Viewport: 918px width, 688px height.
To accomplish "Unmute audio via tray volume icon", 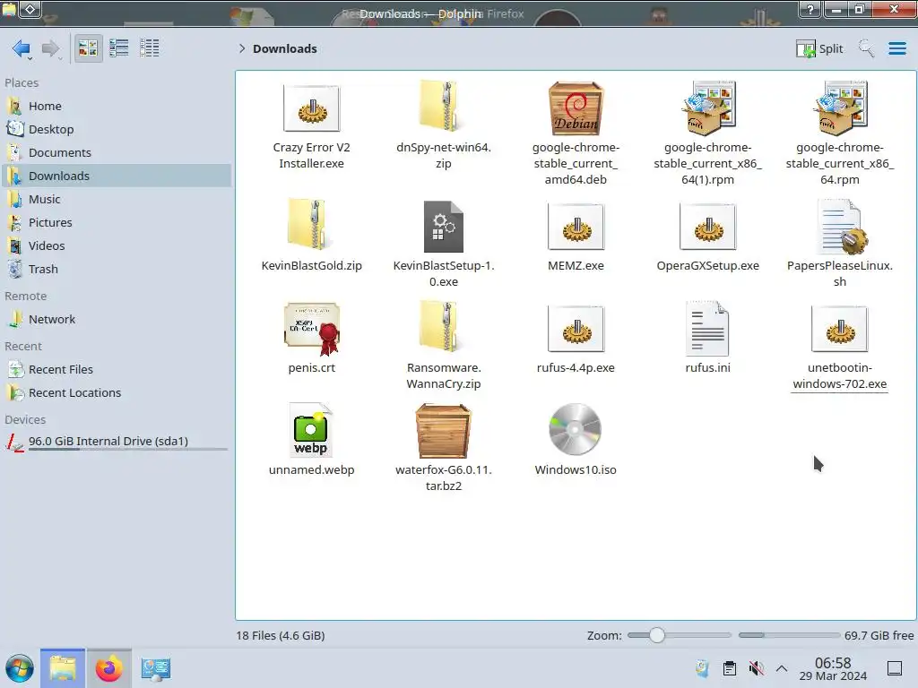I will point(756,668).
